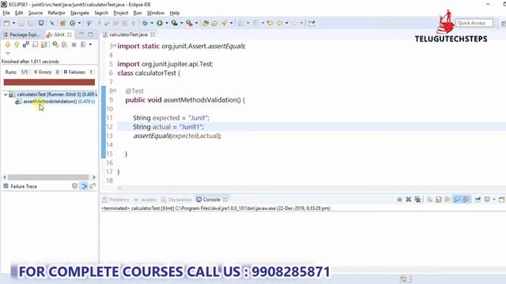
Task: Click the New file toolbar icon
Action: pos(6,23)
